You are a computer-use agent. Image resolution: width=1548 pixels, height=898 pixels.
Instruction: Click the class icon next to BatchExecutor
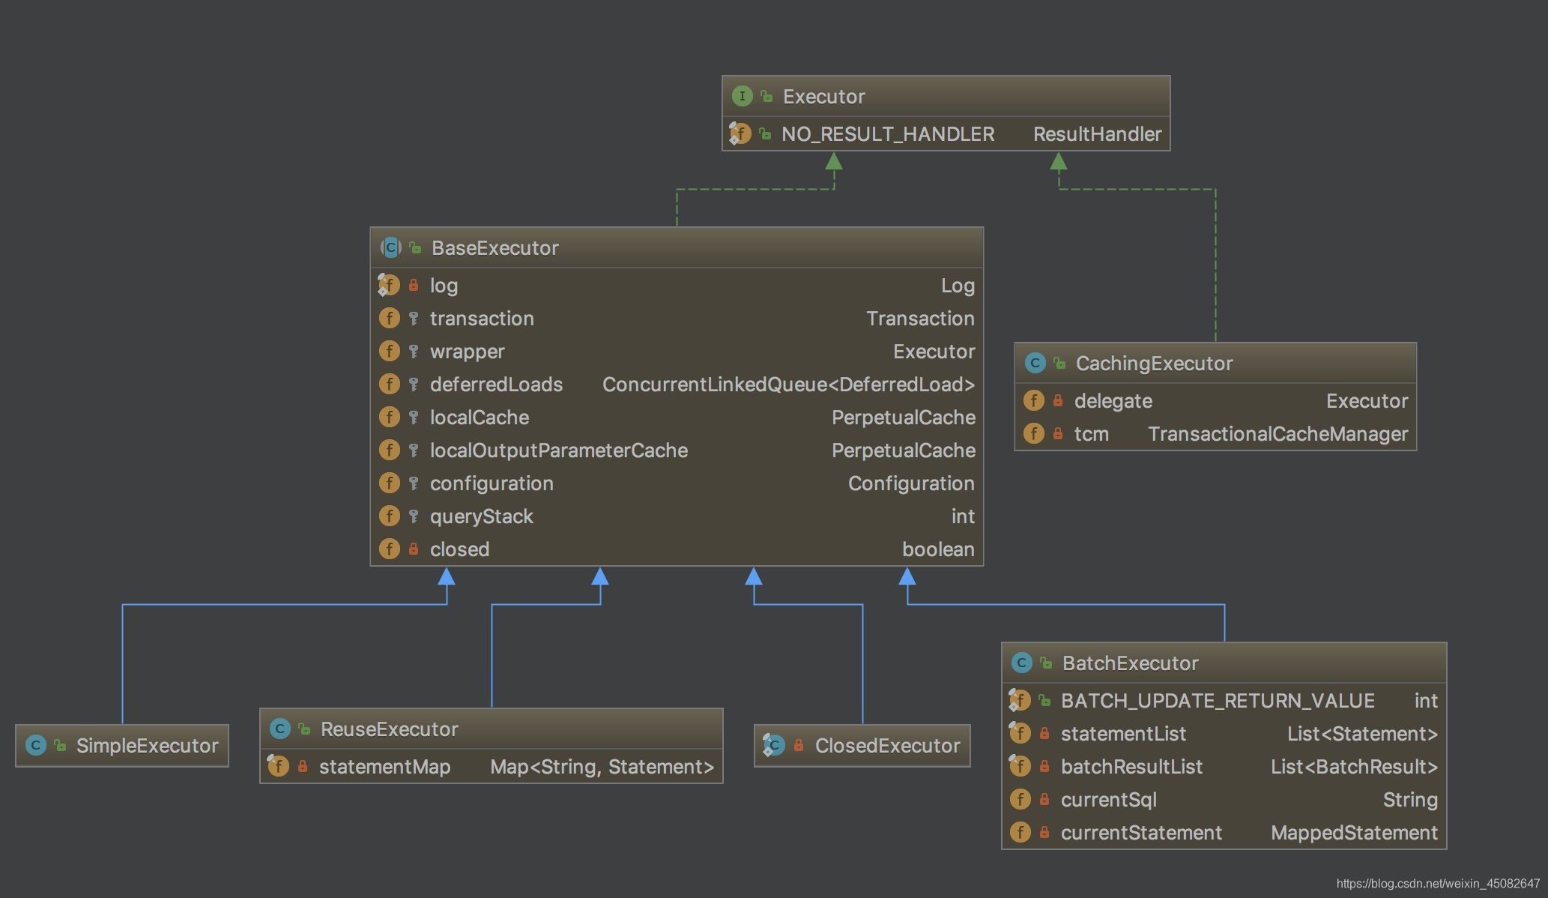pyautogui.click(x=1021, y=663)
